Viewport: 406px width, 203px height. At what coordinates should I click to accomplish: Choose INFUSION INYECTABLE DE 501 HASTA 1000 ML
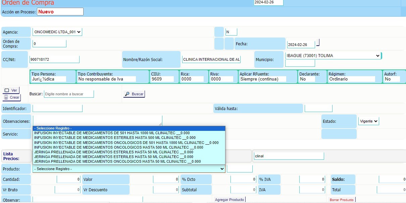pyautogui.click(x=112, y=133)
